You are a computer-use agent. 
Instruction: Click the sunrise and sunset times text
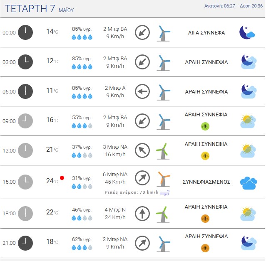click(234, 6)
